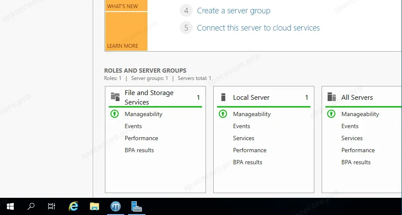Select the WHAT'S NEW tile
This screenshot has height=215, width=402.
[x=126, y=6]
